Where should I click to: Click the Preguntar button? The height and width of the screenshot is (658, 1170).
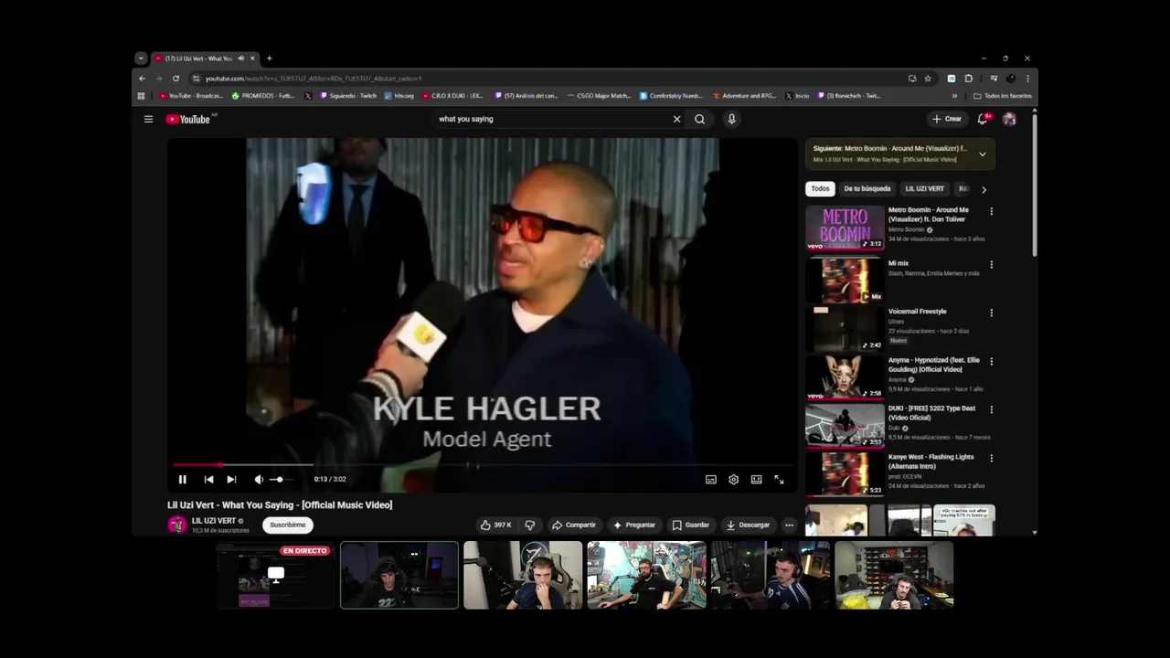pyautogui.click(x=634, y=525)
